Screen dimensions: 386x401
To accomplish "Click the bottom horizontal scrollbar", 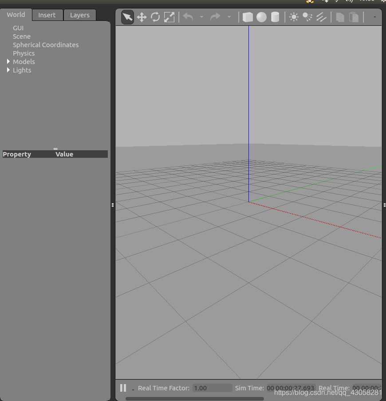I will coord(194,399).
